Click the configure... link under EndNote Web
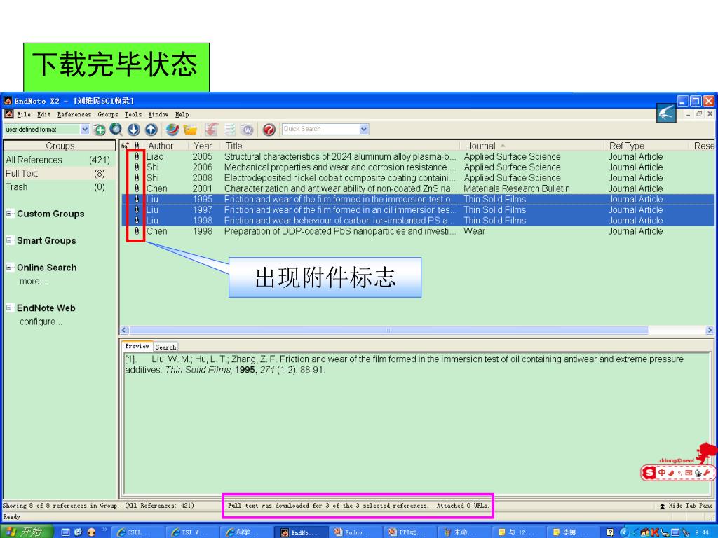718x538 pixels. pyautogui.click(x=41, y=322)
